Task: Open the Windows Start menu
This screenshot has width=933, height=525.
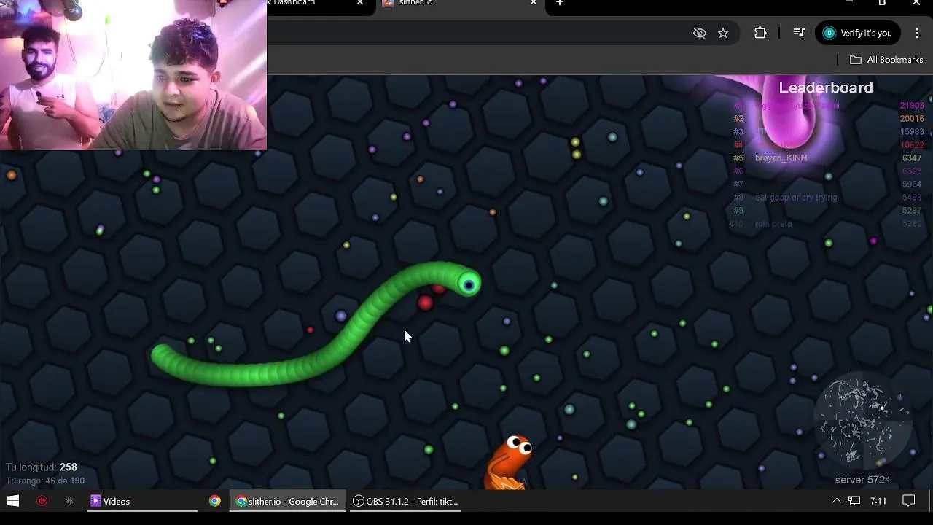Action: coord(13,501)
